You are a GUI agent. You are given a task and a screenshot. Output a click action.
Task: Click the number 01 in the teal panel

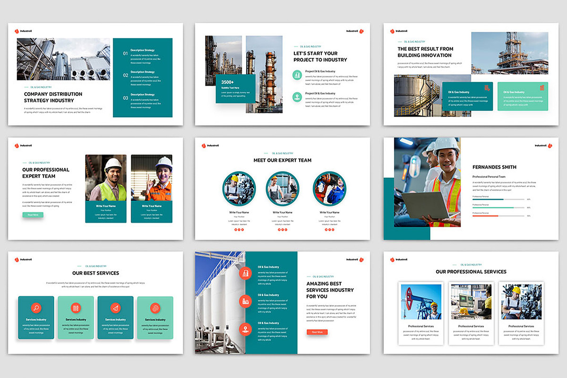point(126,53)
